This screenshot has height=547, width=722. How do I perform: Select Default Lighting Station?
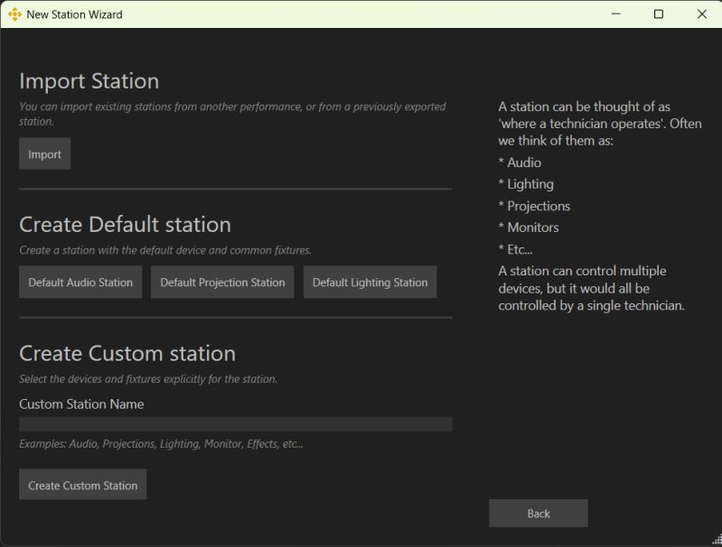pyautogui.click(x=370, y=282)
